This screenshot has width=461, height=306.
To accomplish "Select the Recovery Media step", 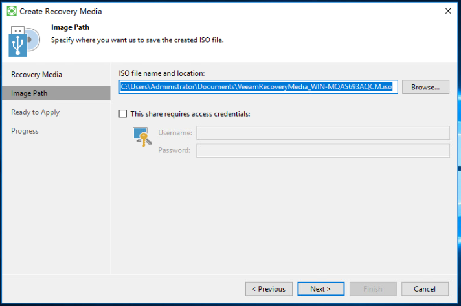I will [x=36, y=75].
